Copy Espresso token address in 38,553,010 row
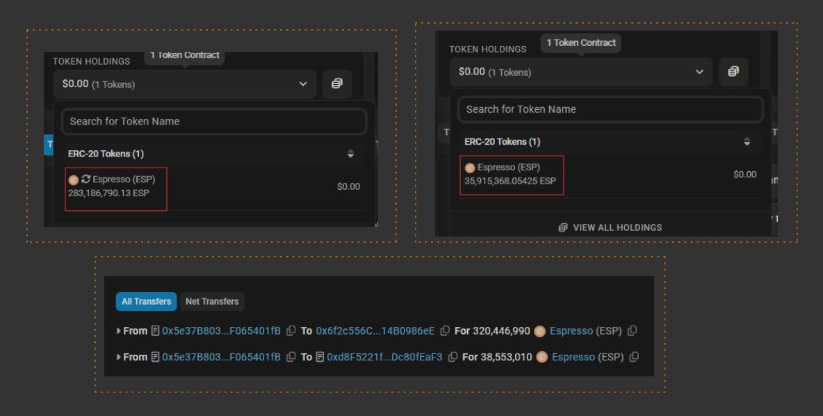This screenshot has height=416, width=823. tap(634, 357)
